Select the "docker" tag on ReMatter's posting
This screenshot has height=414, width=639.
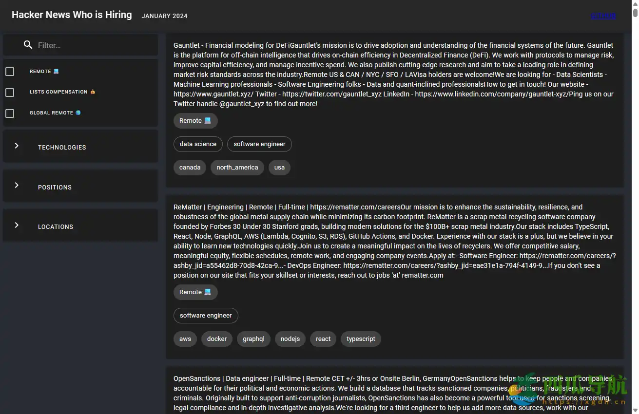(216, 339)
